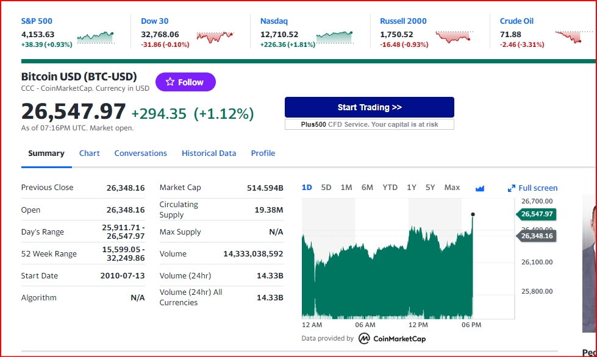This screenshot has height=357, width=597.
Task: Open the Dow 30 mini sparkline chart
Action: 215,37
